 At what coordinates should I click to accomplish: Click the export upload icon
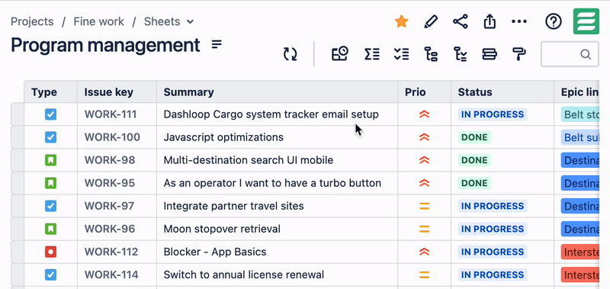[490, 21]
